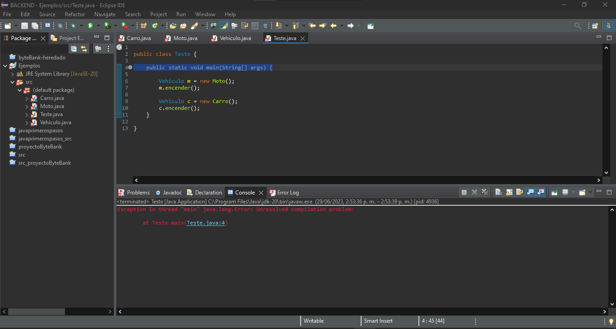Close the Teste.java editor tab
Image resolution: width=616 pixels, height=329 pixels.
click(303, 39)
